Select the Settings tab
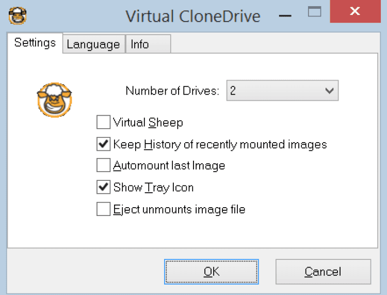Viewport: 387px width, 295px height. pos(35,43)
